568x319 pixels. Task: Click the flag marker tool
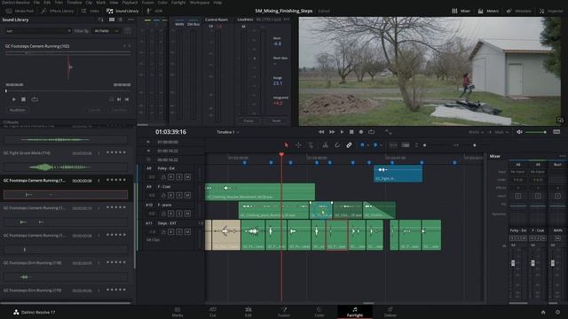(x=362, y=145)
